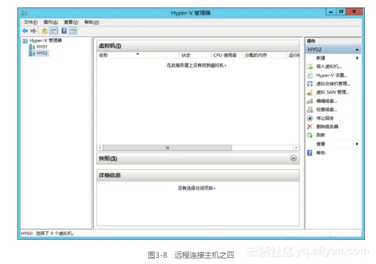Click the Hyper-V 设置 icon in actions pane

pos(310,75)
